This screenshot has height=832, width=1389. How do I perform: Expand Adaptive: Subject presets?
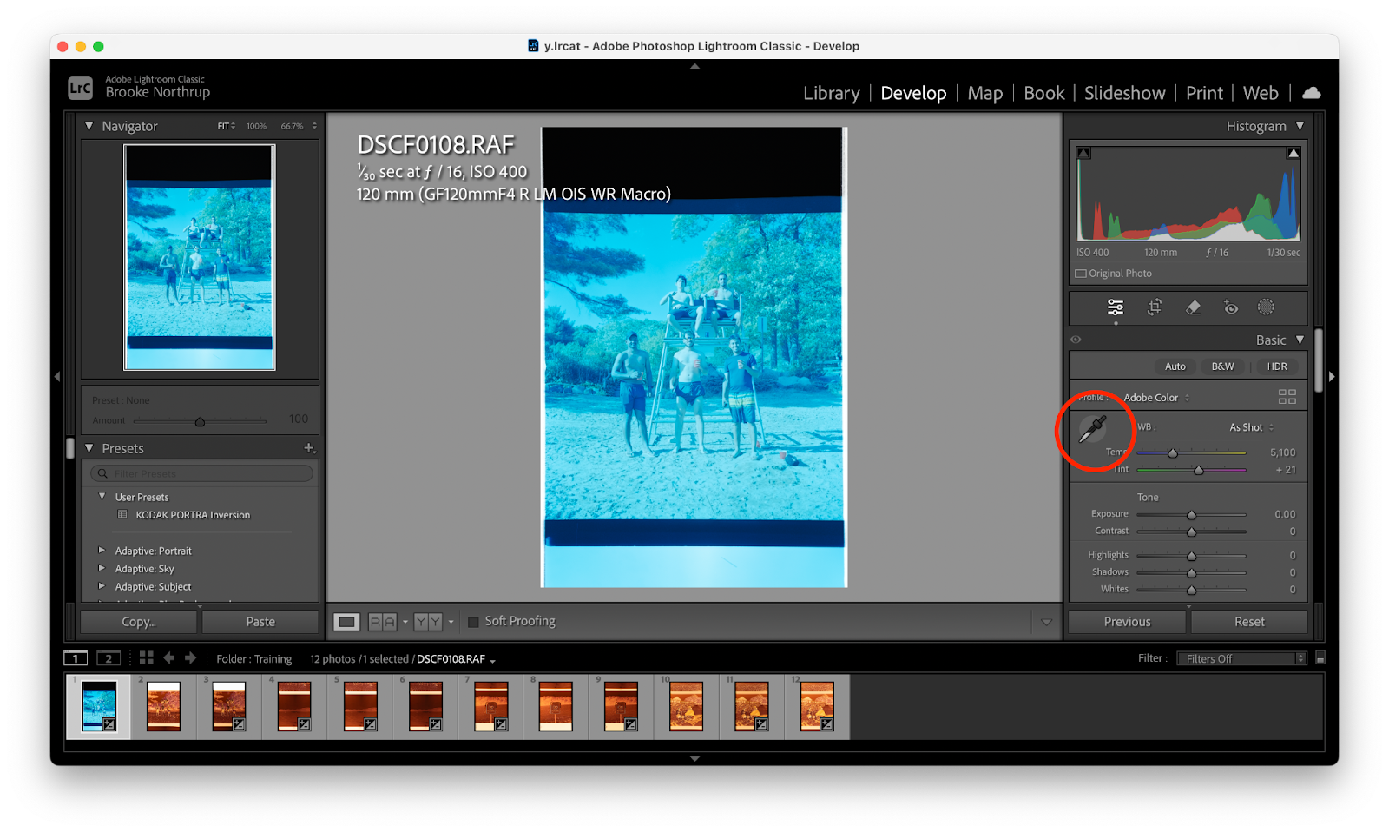tap(102, 587)
